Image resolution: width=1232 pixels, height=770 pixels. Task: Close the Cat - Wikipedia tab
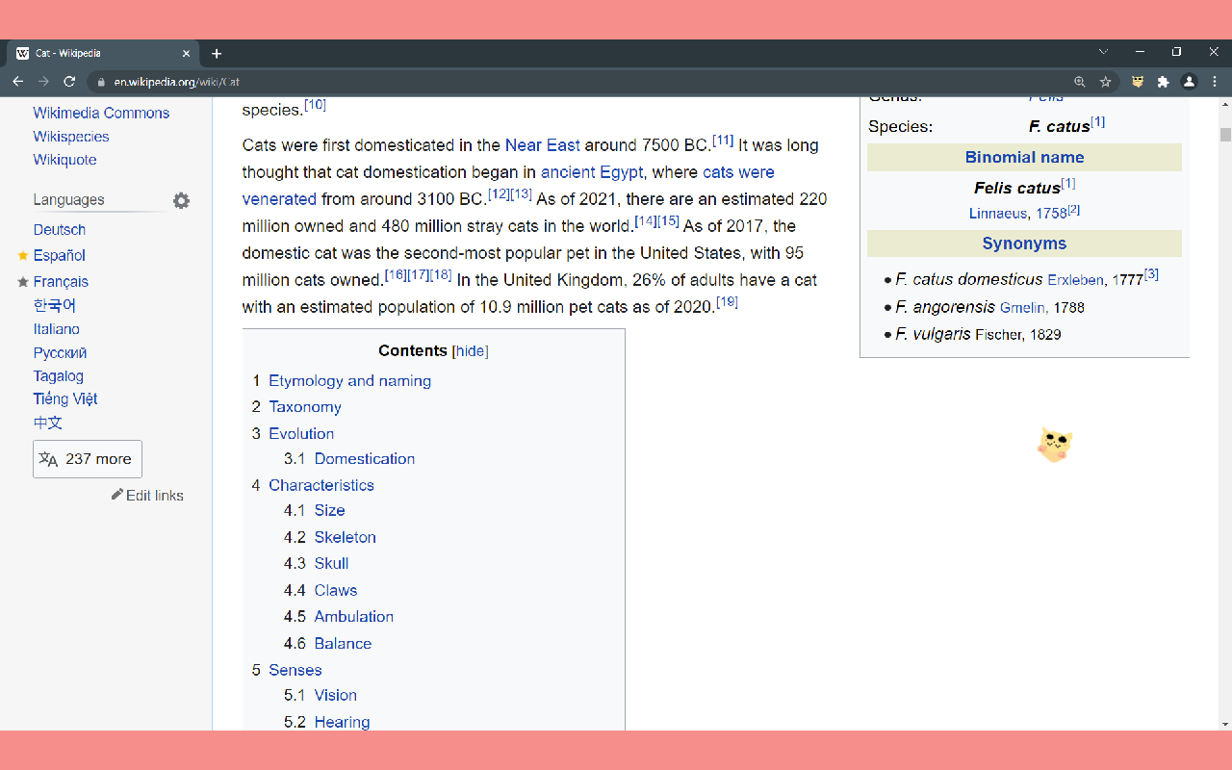[x=187, y=54]
